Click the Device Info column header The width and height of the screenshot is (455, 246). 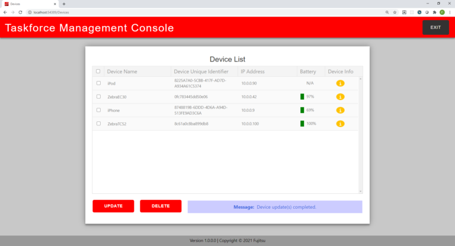tap(344, 72)
